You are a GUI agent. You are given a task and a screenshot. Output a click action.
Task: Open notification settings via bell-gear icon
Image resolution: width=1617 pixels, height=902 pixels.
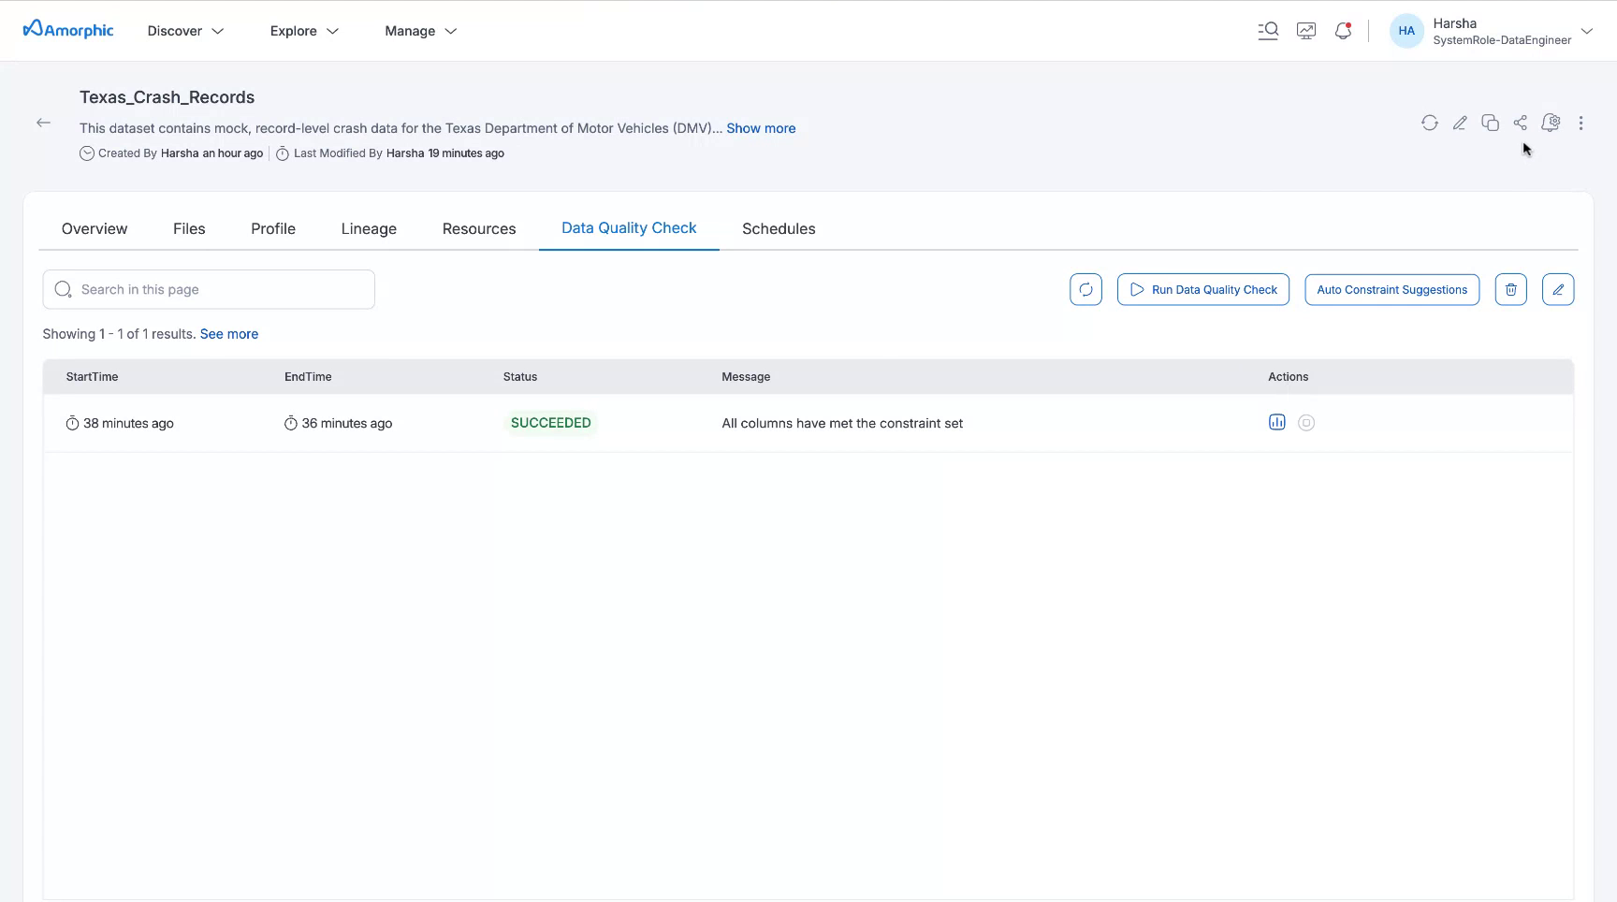pyautogui.click(x=1551, y=123)
